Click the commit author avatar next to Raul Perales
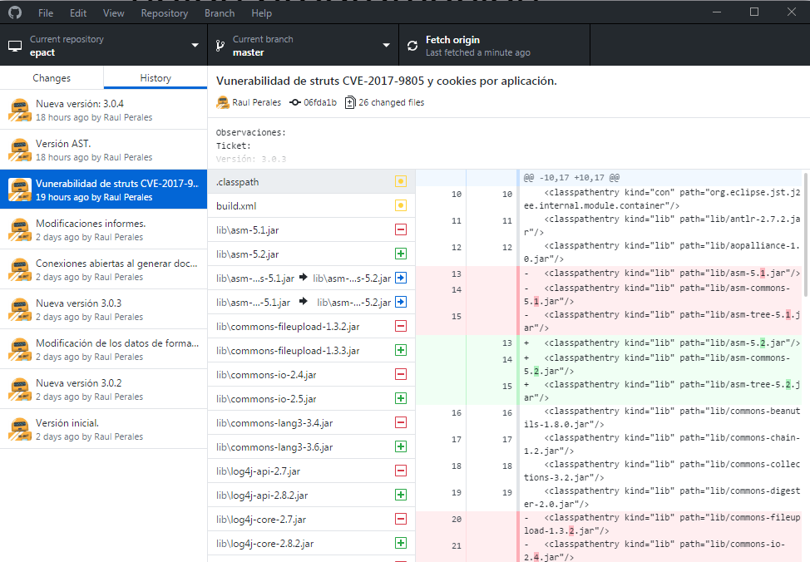Image resolution: width=810 pixels, height=562 pixels. click(221, 102)
